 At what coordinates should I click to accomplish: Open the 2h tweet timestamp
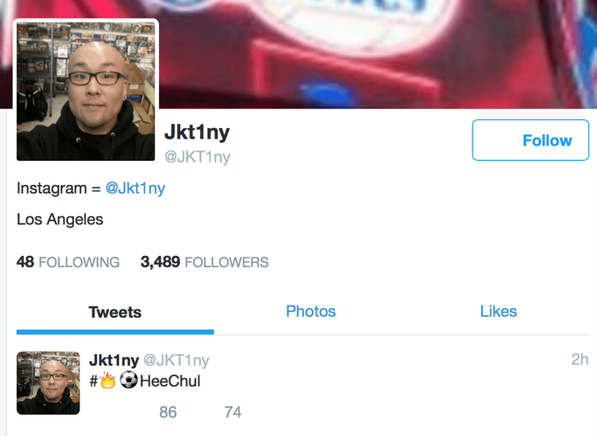click(x=580, y=359)
